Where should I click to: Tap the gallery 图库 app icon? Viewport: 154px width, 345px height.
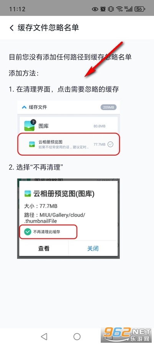30,126
